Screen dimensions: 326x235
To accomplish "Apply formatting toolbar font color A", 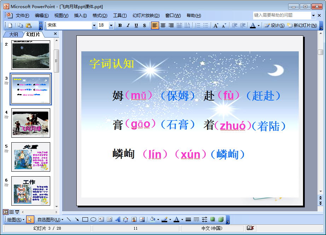I will [x=253, y=25].
